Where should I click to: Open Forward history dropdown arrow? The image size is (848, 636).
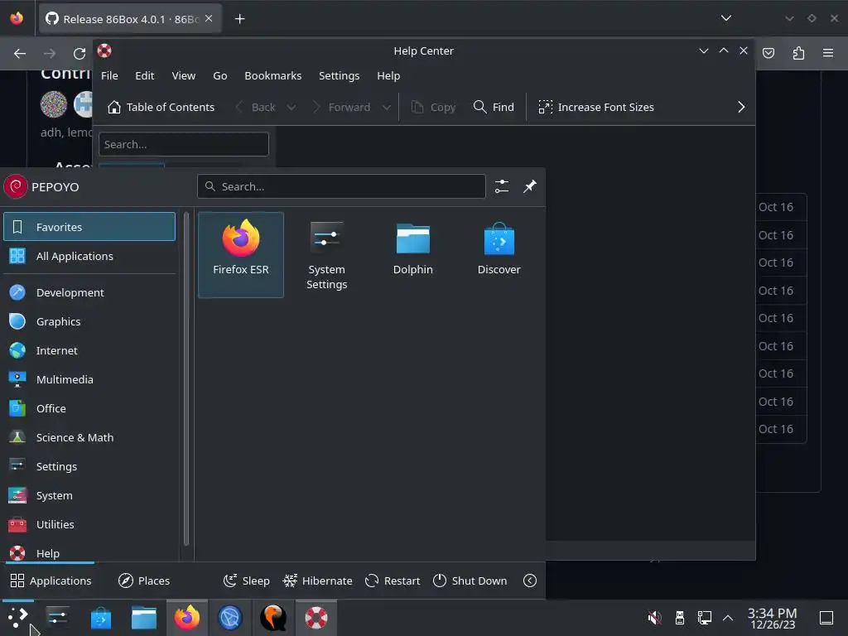click(x=387, y=107)
